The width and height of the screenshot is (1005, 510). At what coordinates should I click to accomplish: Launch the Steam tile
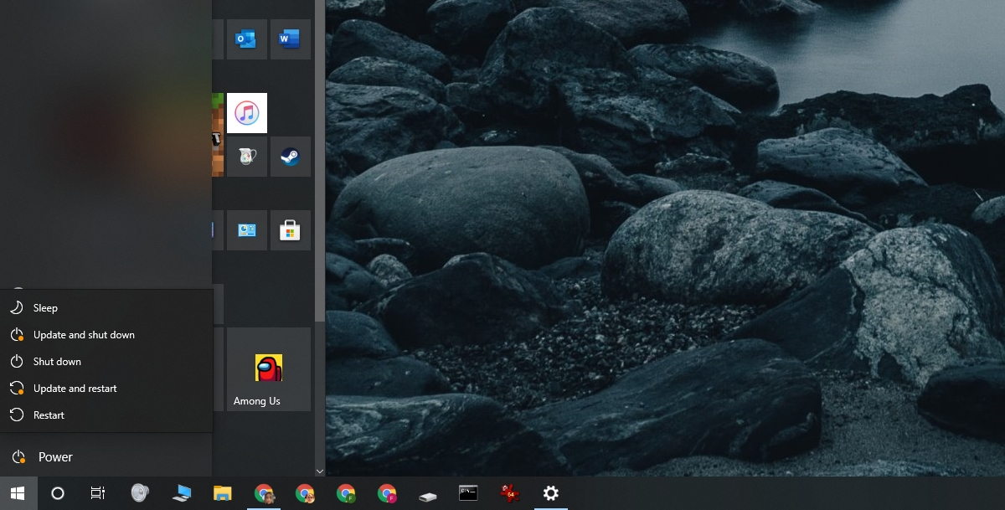(290, 156)
